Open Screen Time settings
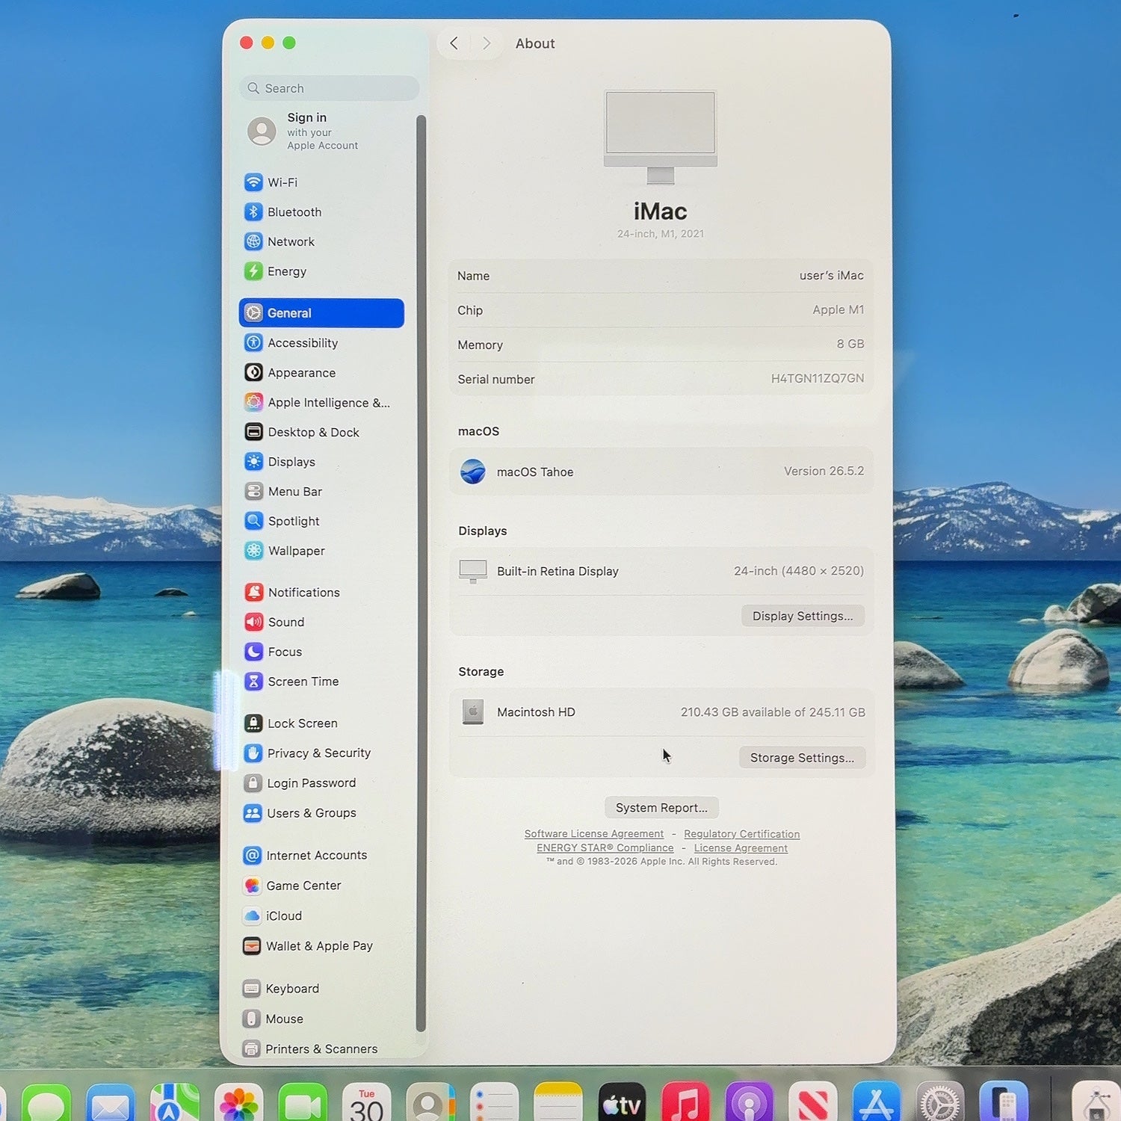 [x=321, y=682]
